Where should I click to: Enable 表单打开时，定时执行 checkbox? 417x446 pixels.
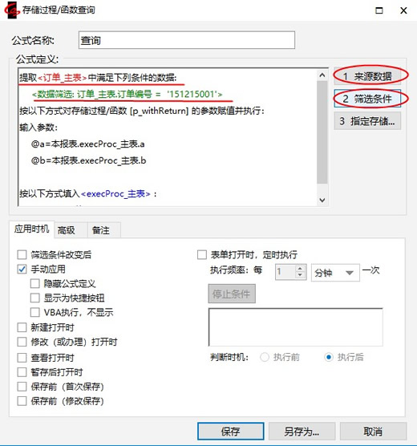pyautogui.click(x=201, y=254)
